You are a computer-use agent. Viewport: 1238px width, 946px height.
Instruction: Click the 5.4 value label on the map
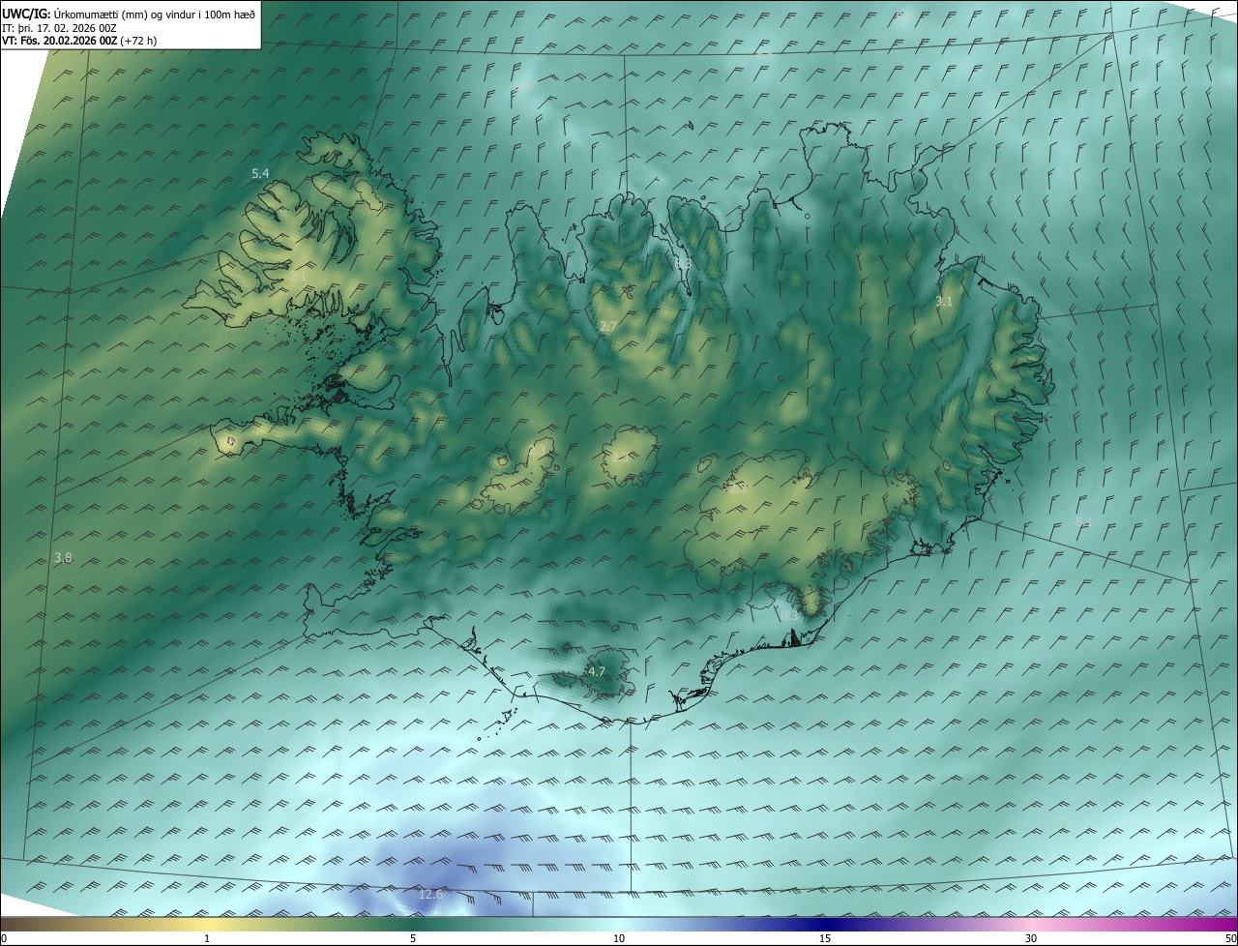tap(260, 173)
